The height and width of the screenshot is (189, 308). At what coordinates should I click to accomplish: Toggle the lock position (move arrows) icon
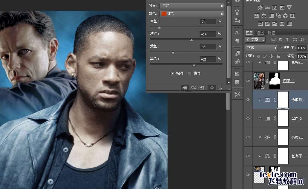(x=272, y=56)
